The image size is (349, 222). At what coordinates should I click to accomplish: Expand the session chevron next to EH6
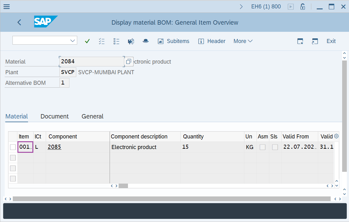[x=241, y=7]
